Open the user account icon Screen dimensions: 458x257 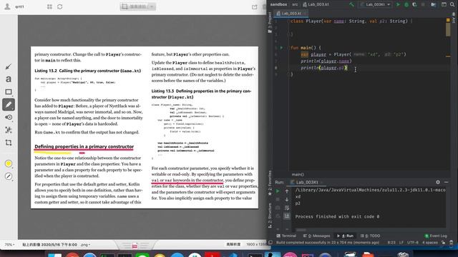coord(7,6)
